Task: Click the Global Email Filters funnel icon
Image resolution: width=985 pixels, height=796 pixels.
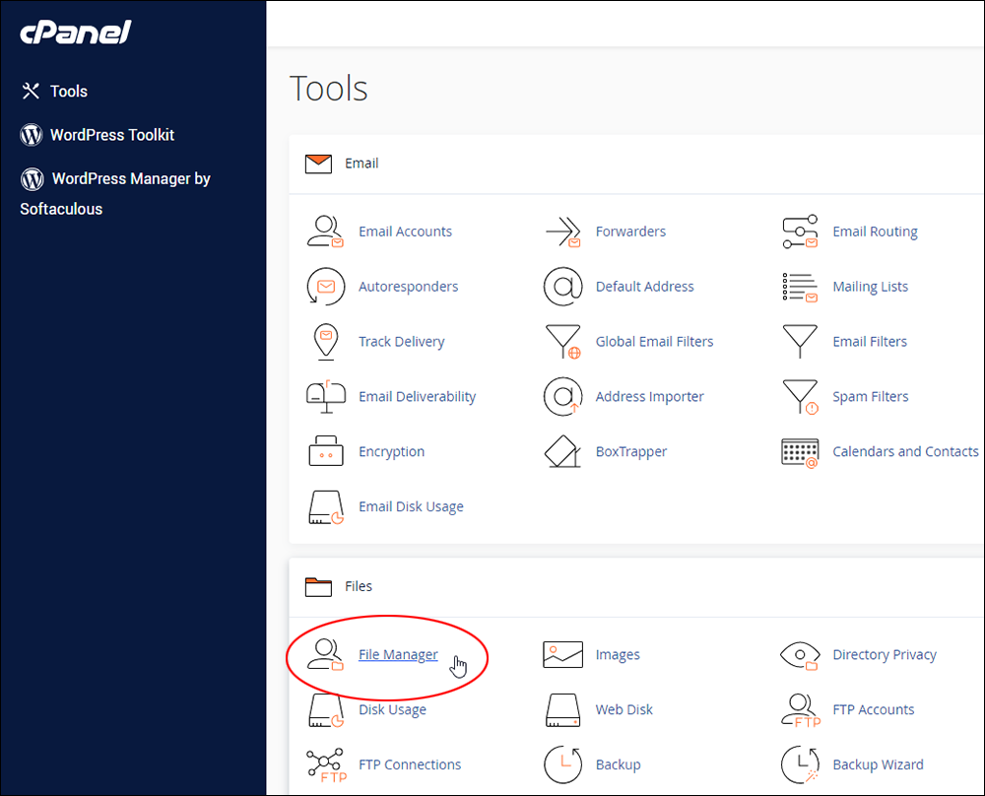Action: tap(562, 342)
